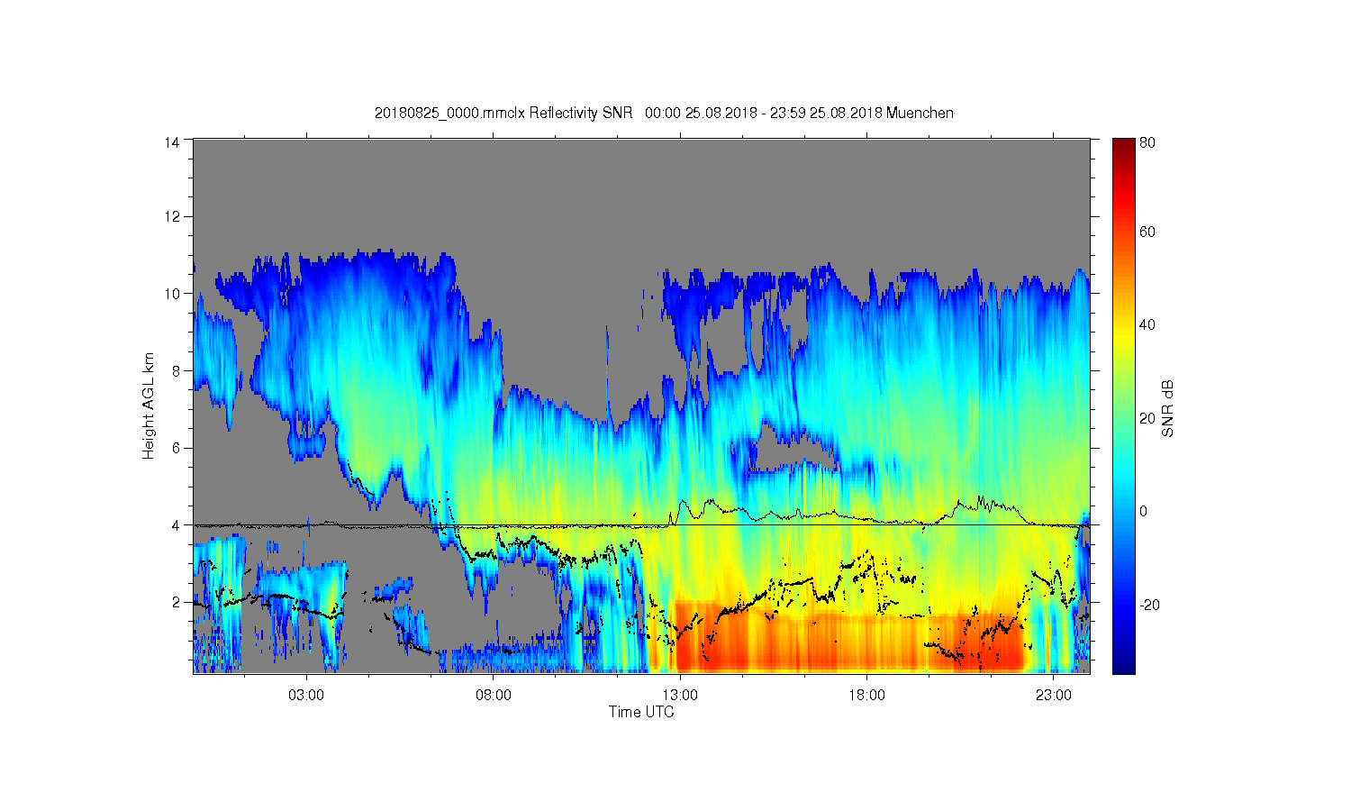The height and width of the screenshot is (811, 1351).
Task: Pick the 18:00 time tick label
Action: [867, 695]
